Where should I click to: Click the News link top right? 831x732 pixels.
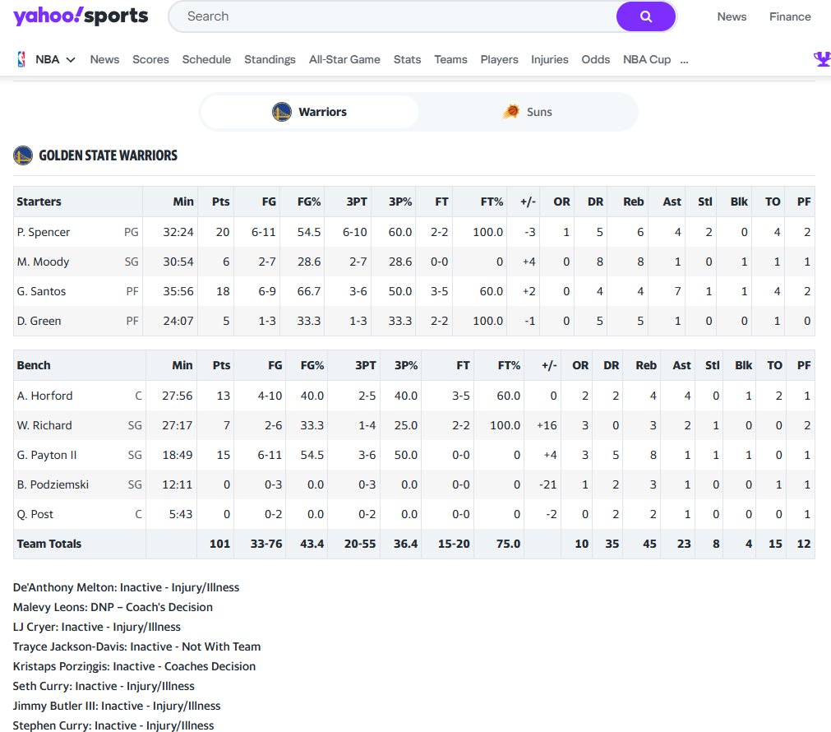pos(732,16)
